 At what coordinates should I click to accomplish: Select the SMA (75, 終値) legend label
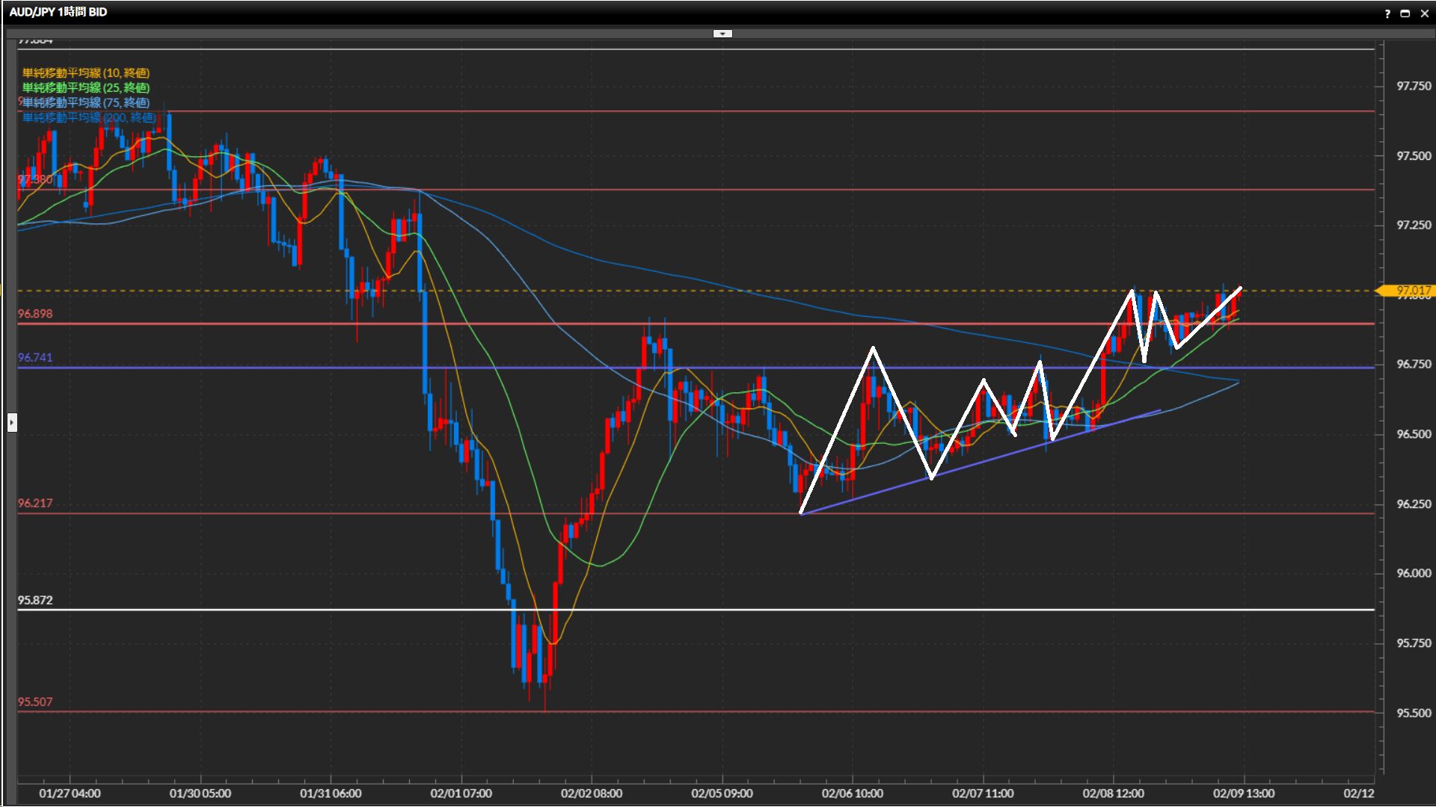pyautogui.click(x=85, y=102)
